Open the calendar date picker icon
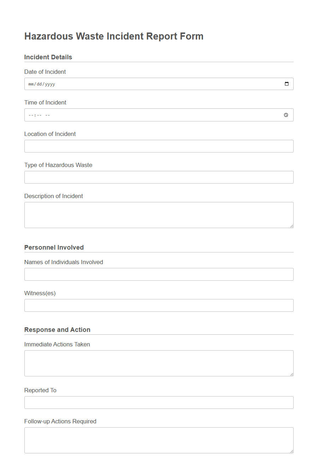The height and width of the screenshot is (459, 318). (287, 84)
